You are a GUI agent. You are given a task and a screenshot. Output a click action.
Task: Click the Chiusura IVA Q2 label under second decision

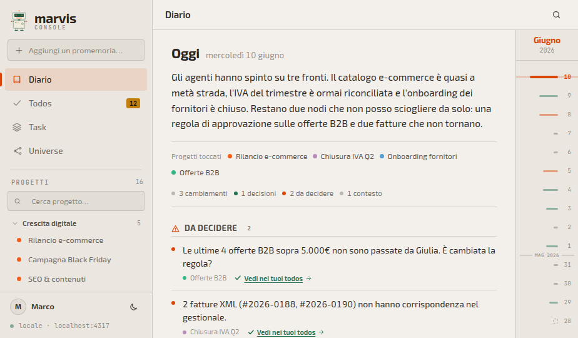pos(211,332)
